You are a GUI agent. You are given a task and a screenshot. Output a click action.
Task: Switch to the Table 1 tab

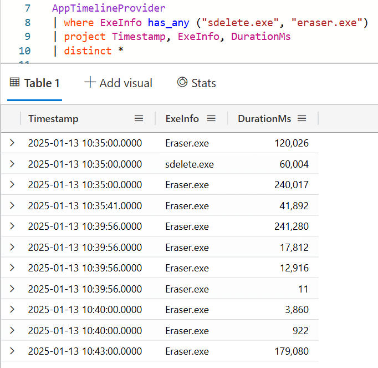(x=35, y=83)
